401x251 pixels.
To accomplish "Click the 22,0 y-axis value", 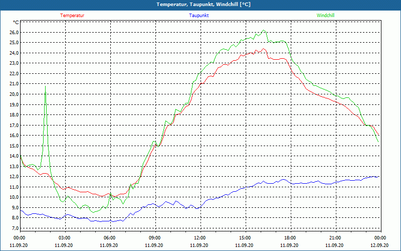I will click(x=15, y=73).
